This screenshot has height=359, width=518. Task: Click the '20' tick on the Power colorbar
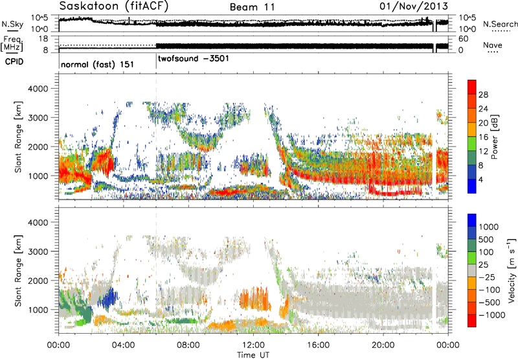point(483,123)
